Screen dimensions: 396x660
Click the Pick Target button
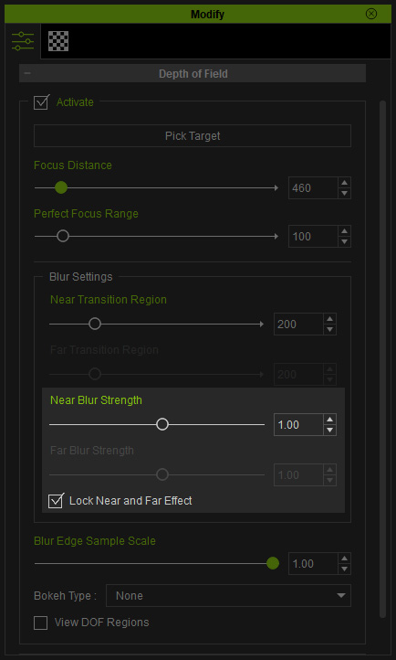193,136
